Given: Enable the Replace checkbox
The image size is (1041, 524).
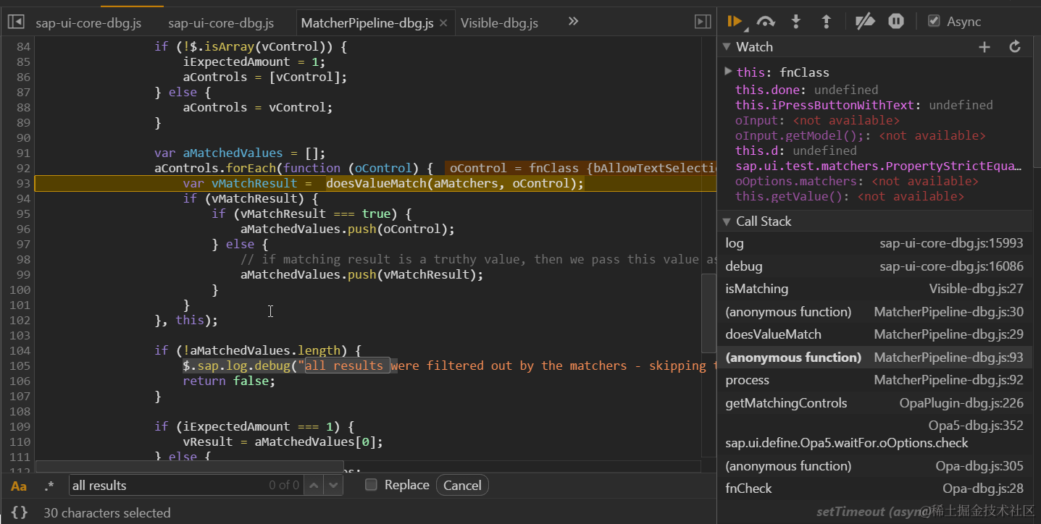Looking at the screenshot, I should 371,485.
